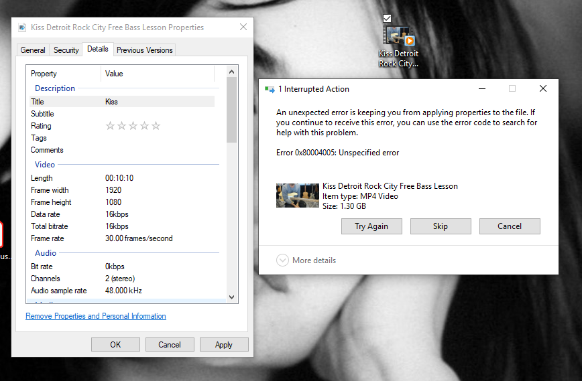The height and width of the screenshot is (381, 582).
Task: Click the Item type: MP4 Video text
Action: point(360,196)
